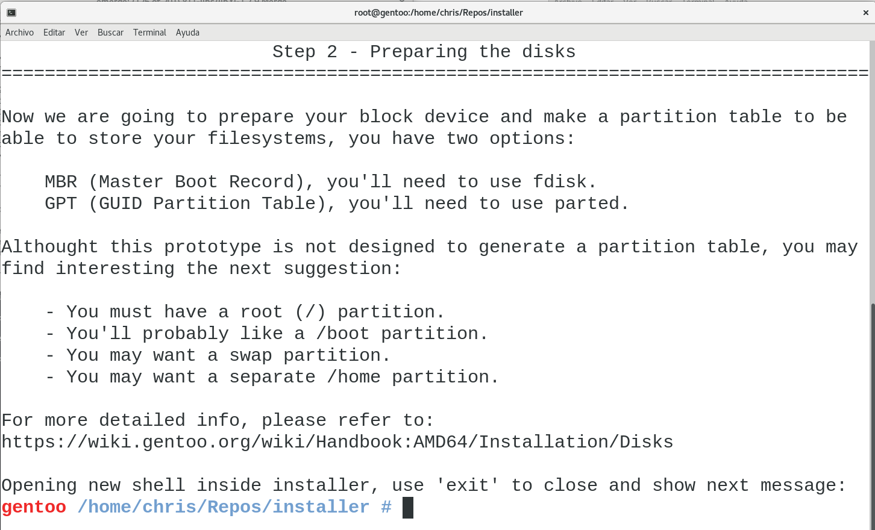This screenshot has height=530, width=875.
Task: Open the Ver menu
Action: 81,33
